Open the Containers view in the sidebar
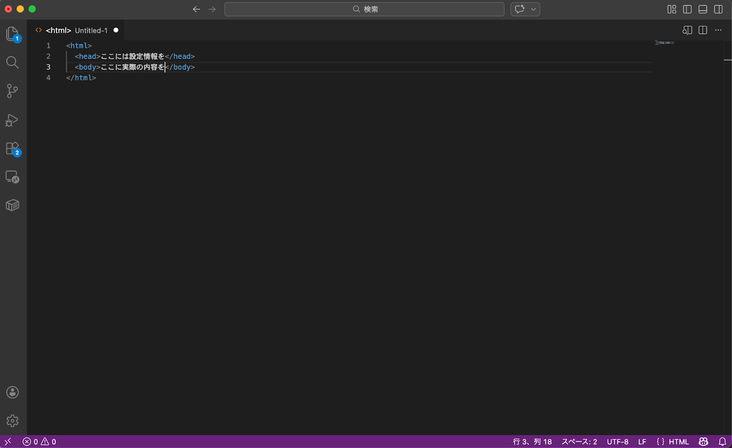732x448 pixels. coord(12,205)
